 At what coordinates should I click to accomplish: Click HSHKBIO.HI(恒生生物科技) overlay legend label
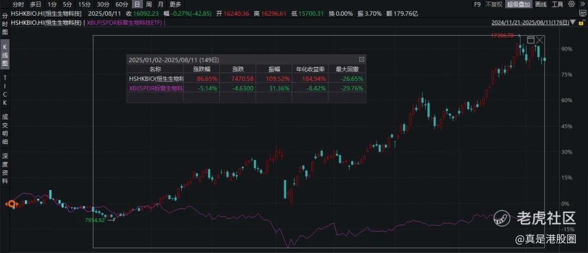click(46, 23)
